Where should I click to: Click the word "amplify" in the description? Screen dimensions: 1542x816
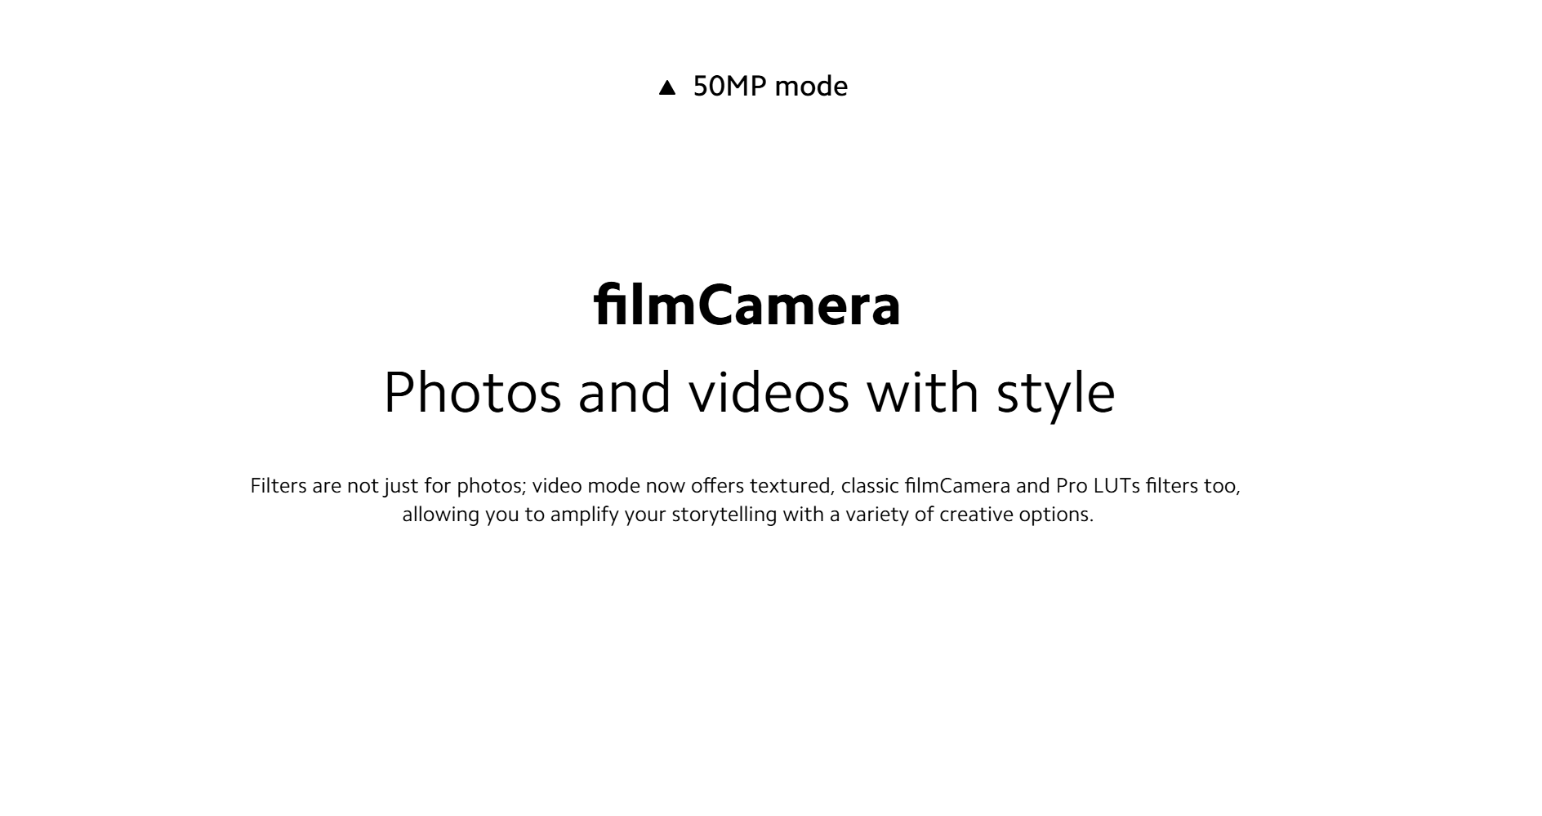(x=585, y=515)
